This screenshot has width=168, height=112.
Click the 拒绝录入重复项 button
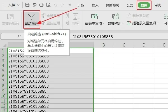(141, 23)
